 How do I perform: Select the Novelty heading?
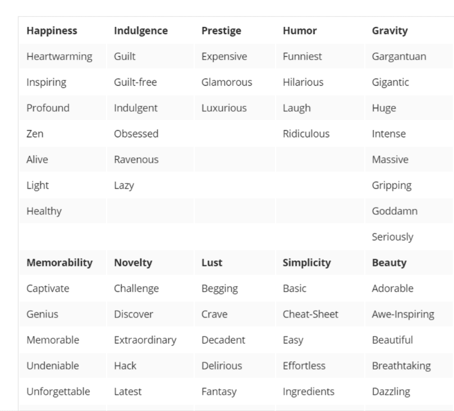tap(133, 262)
